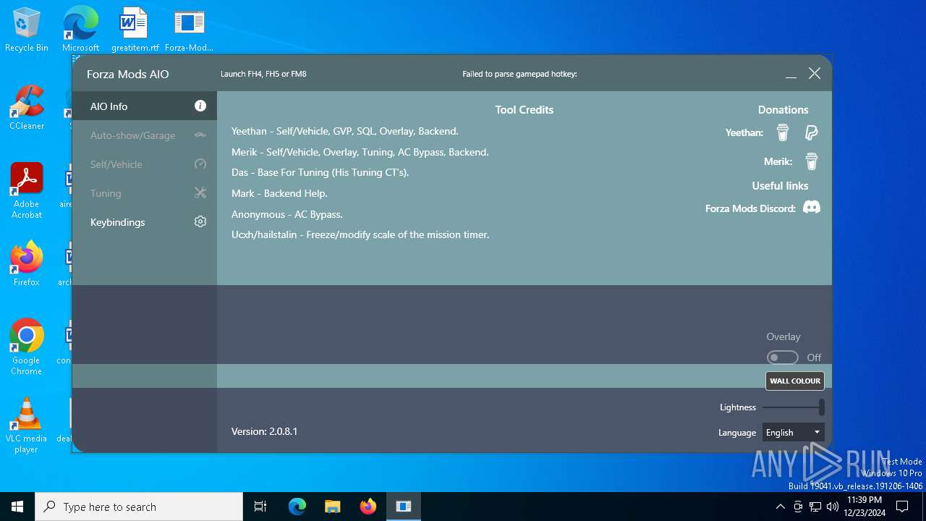Open the network icon in the tray

815,507
